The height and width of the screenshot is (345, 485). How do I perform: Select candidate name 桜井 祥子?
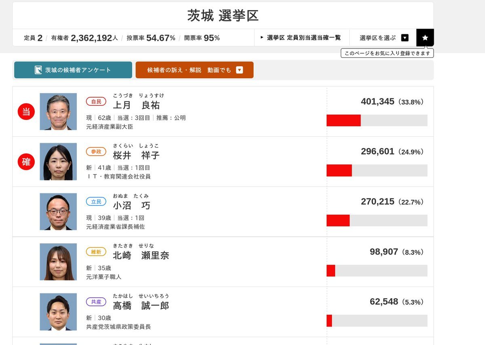(136, 155)
